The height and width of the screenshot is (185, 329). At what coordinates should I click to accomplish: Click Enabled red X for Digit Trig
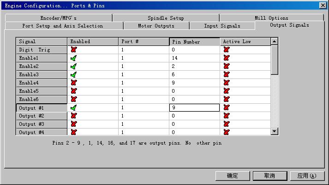pos(73,50)
